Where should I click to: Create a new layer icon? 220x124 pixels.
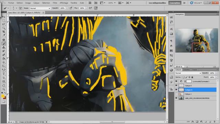[x=210, y=122]
